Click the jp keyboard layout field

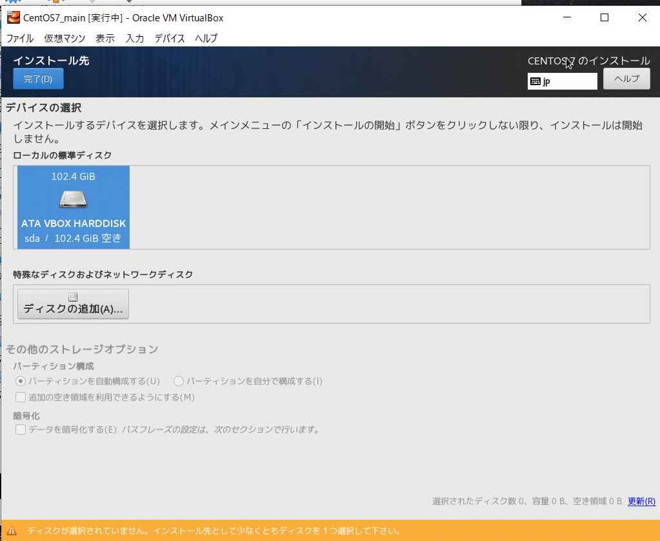click(563, 81)
